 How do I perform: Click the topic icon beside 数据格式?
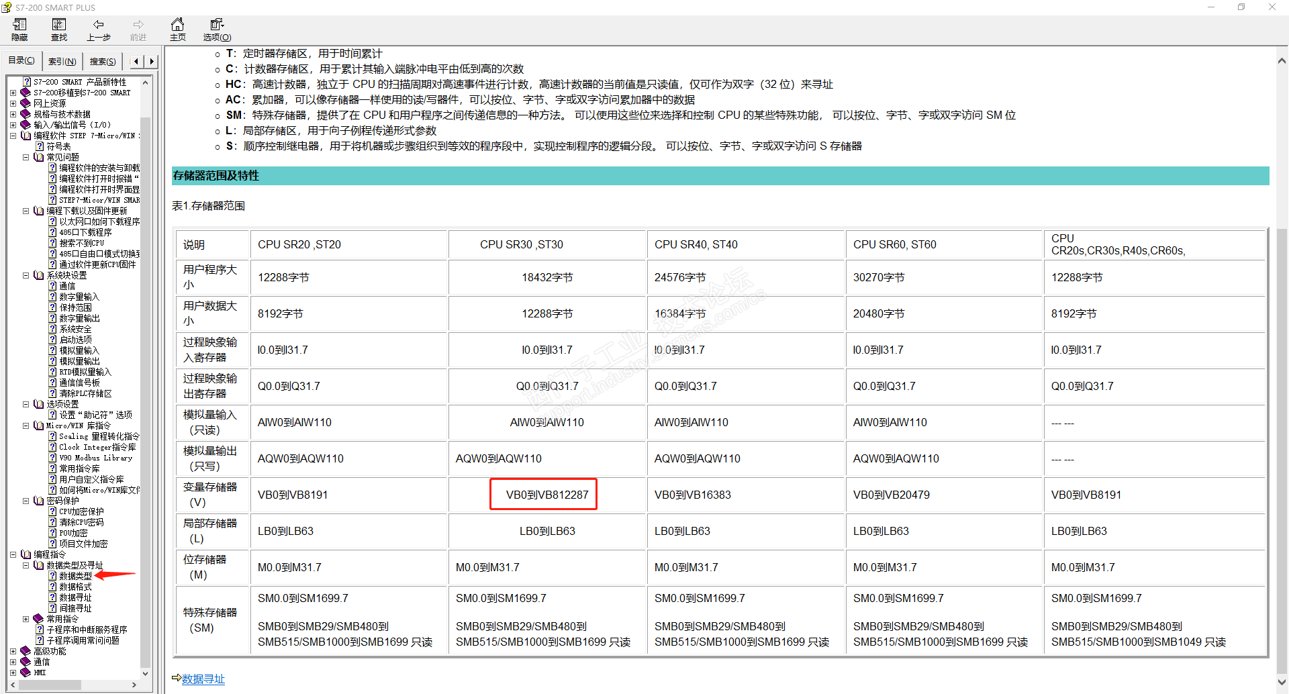[x=52, y=587]
